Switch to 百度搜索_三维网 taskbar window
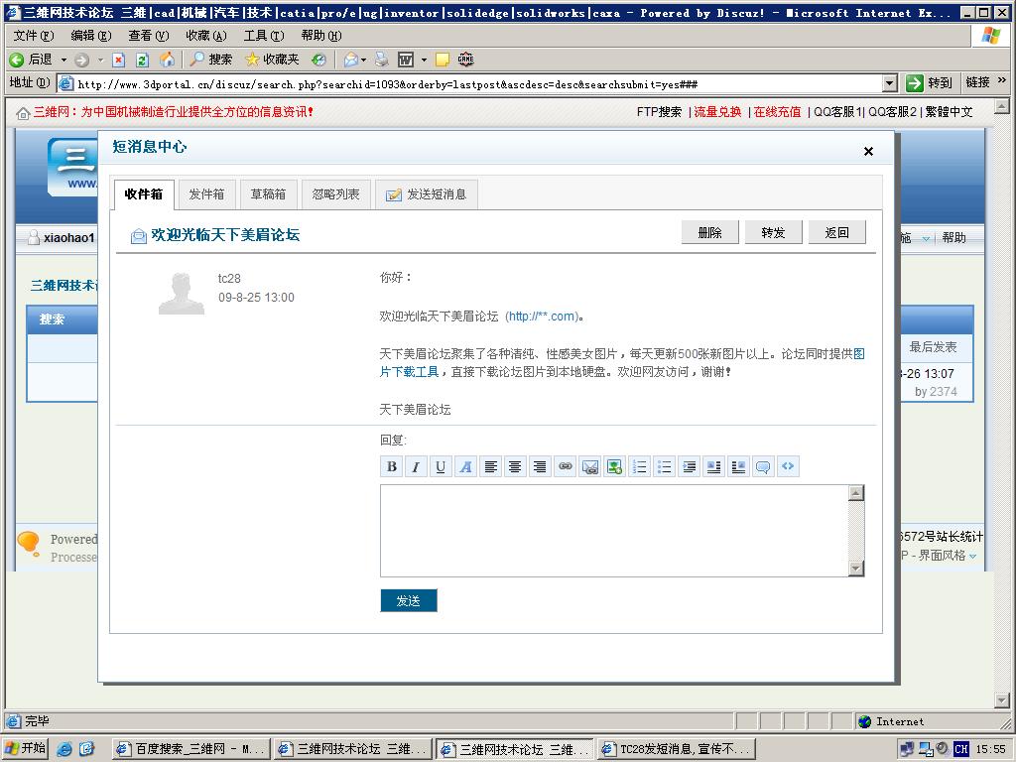The width and height of the screenshot is (1016, 762). coord(190,749)
